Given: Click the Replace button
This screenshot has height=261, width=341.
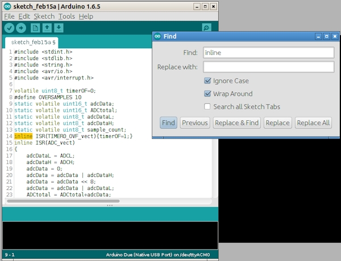Looking at the screenshot, I should (278, 123).
